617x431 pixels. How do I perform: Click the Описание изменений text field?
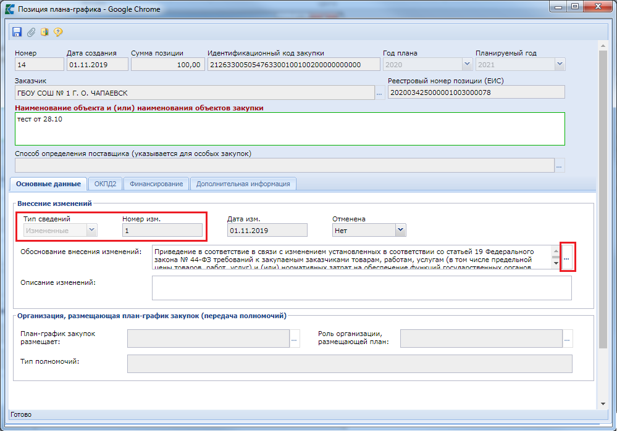[361, 288]
